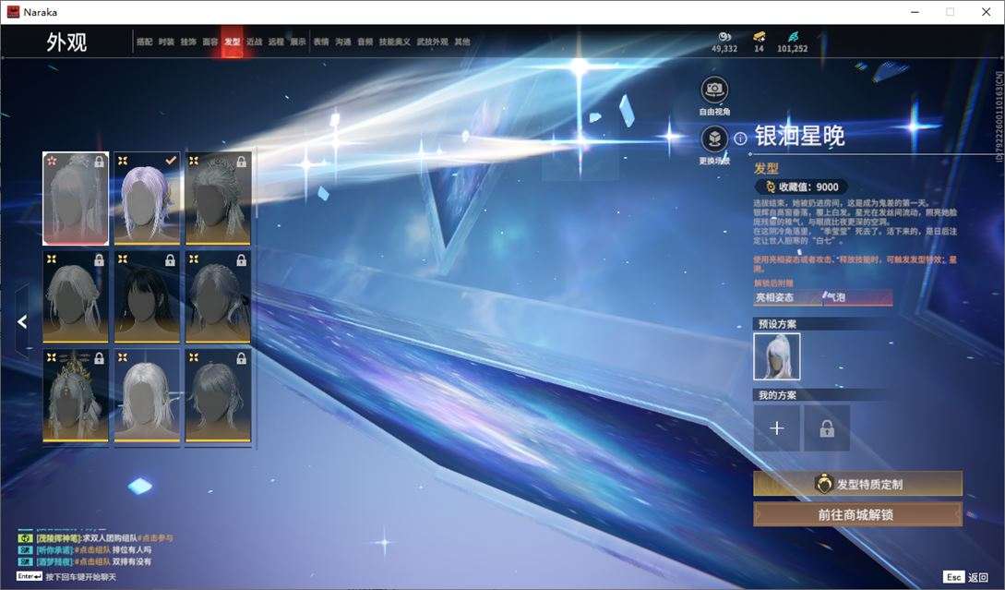Switch to the 时装 tab
Screen dimensions: 1005x590
coord(166,42)
